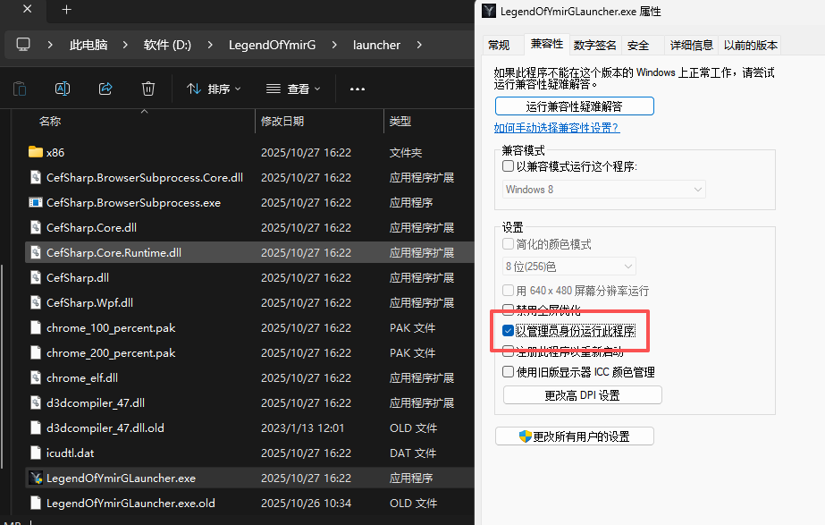Click the paste clipboard icon in toolbar
825x525 pixels.
[20, 89]
